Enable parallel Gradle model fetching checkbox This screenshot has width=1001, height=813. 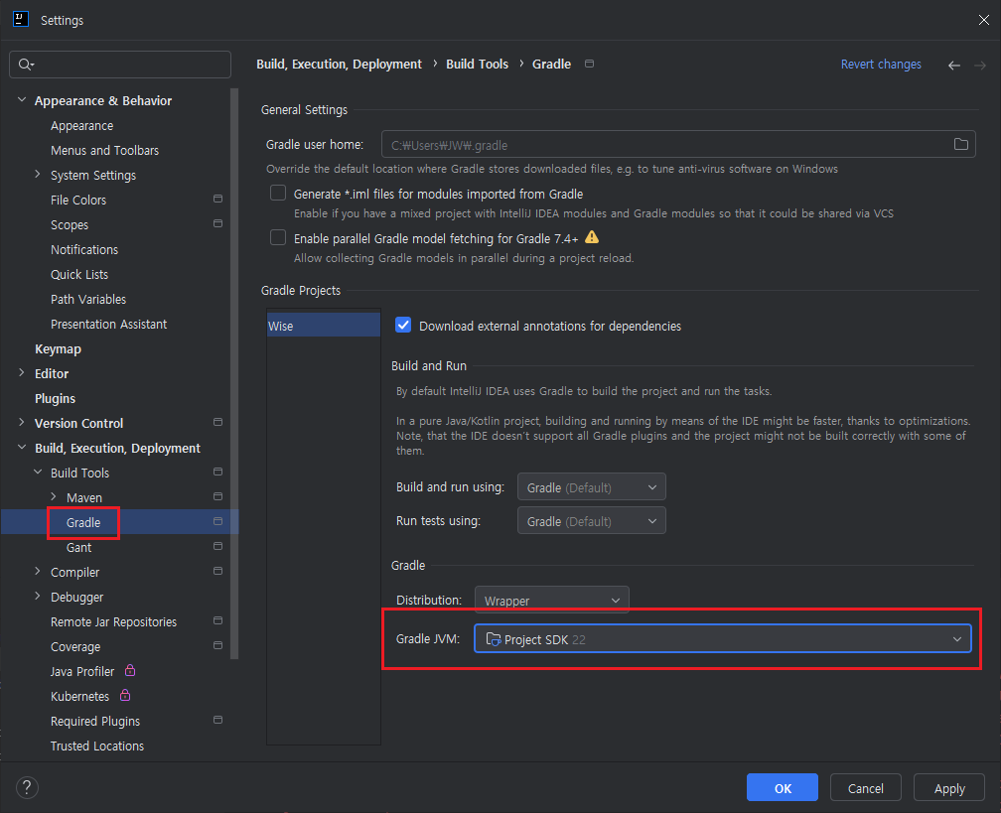(278, 238)
